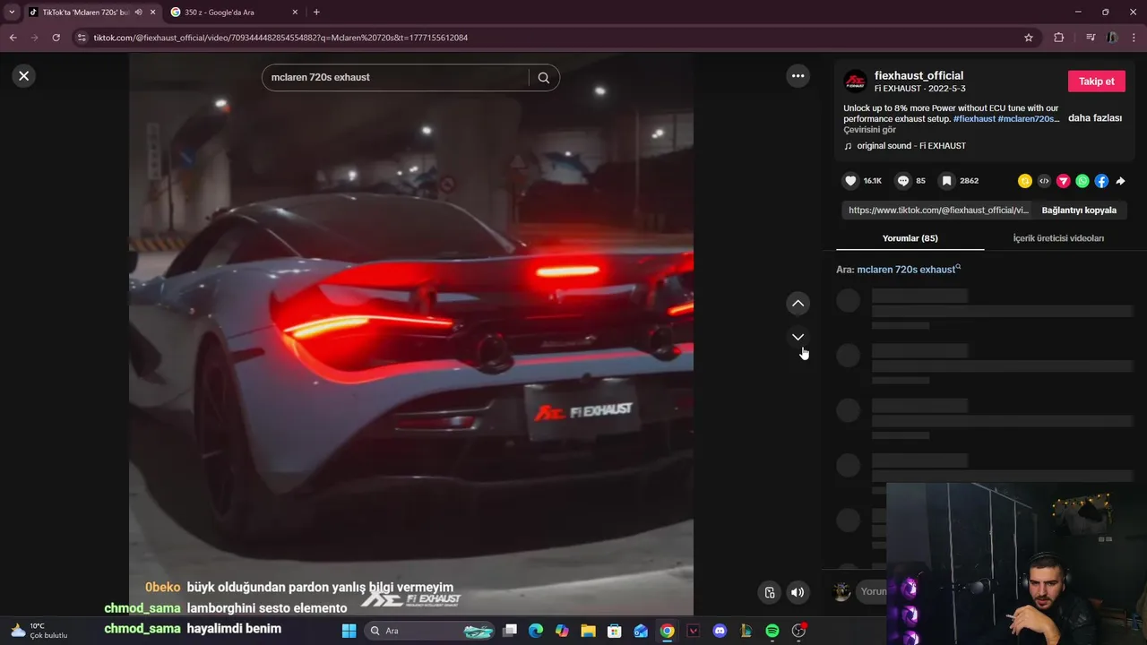Go to next video with down arrow
Image resolution: width=1147 pixels, height=645 pixels.
click(798, 337)
